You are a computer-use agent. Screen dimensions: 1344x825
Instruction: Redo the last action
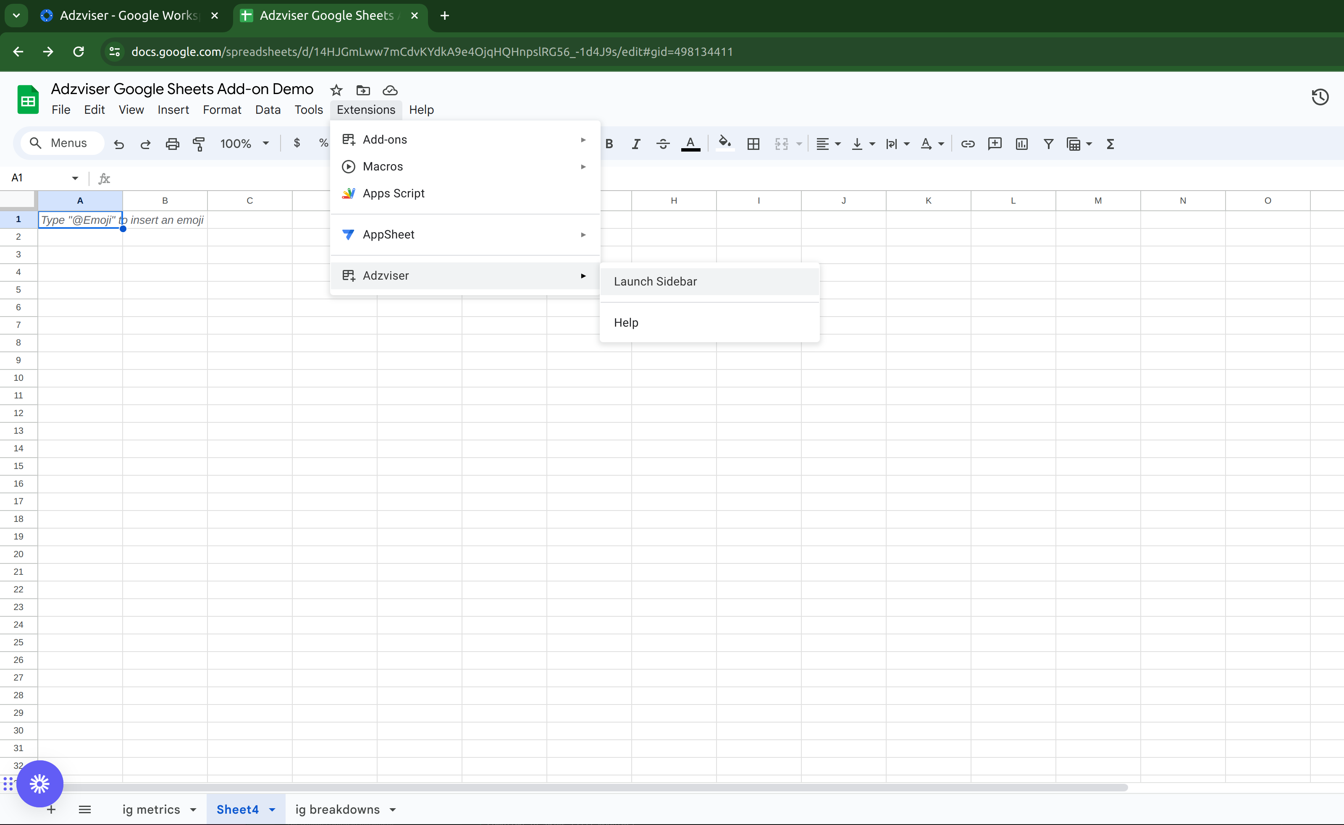145,144
